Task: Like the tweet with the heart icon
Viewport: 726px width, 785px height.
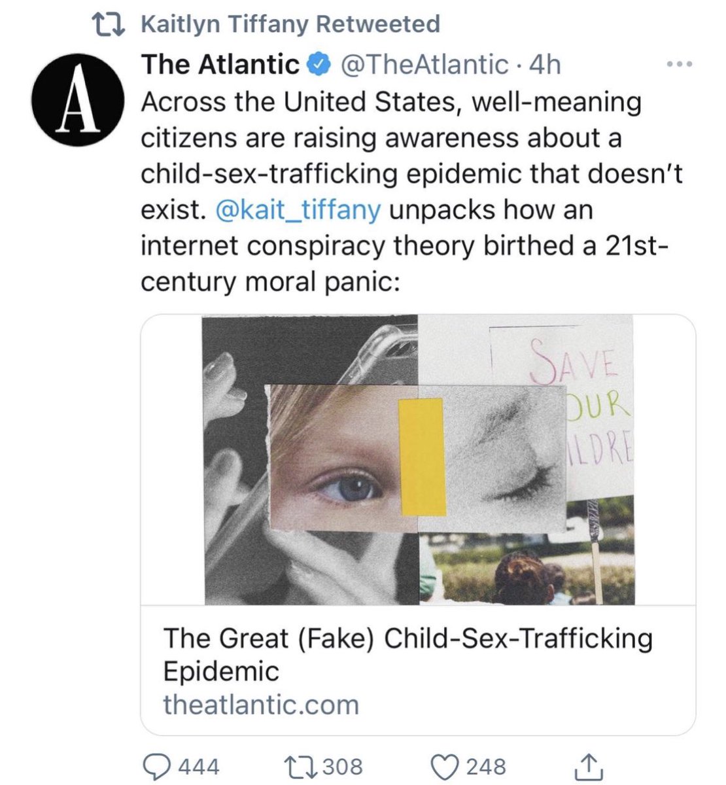Action: pos(445,765)
